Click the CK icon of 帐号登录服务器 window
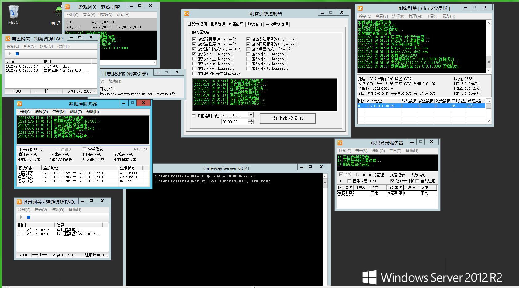Image resolution: width=519 pixels, height=288 pixels. pyautogui.click(x=340, y=143)
